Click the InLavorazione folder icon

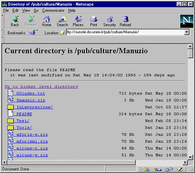click(x=10, y=107)
